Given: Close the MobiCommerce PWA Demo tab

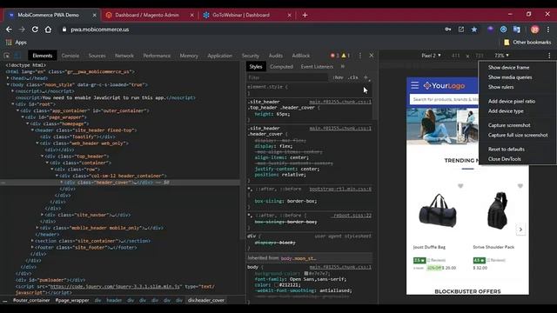Looking at the screenshot, I should (94, 15).
